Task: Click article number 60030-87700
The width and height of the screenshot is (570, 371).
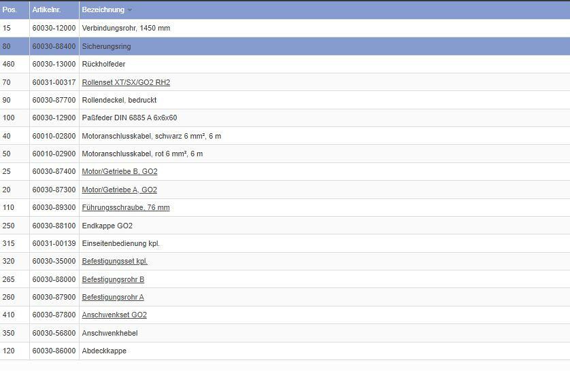Action: point(54,100)
